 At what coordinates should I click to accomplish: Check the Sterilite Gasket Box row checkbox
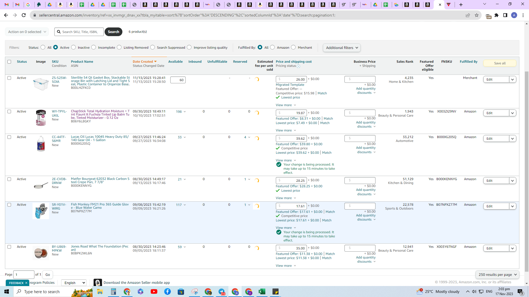click(x=9, y=78)
